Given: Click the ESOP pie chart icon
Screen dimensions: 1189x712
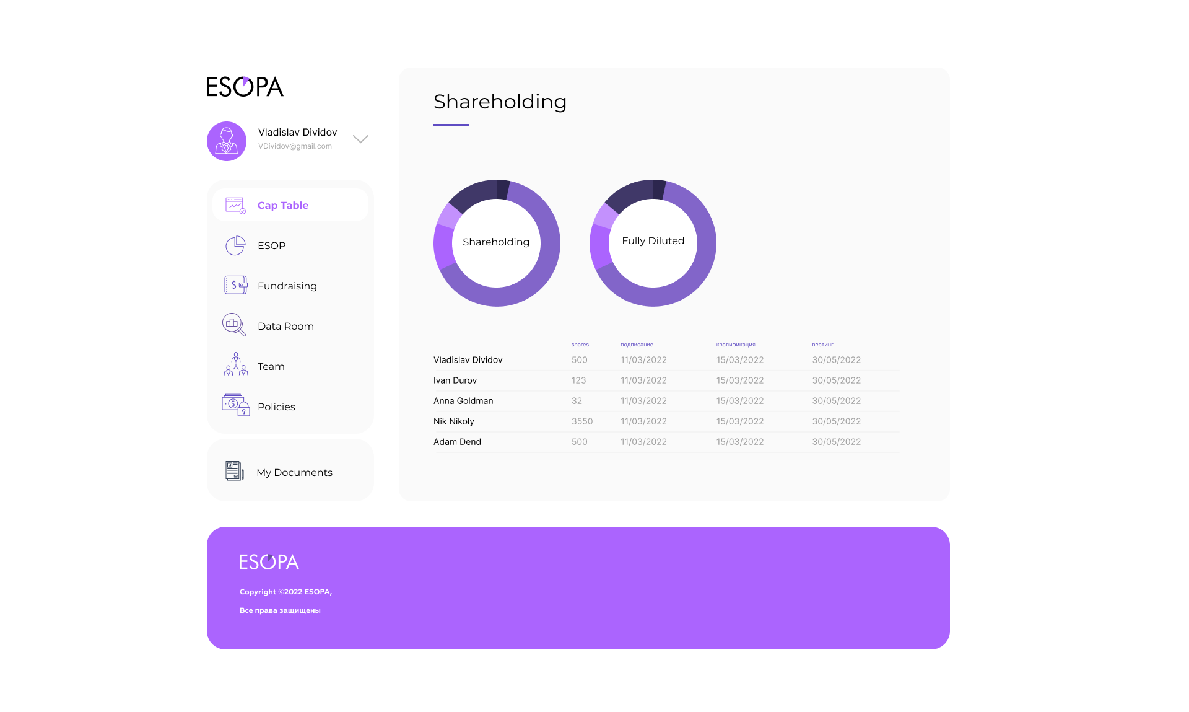Looking at the screenshot, I should pos(235,245).
